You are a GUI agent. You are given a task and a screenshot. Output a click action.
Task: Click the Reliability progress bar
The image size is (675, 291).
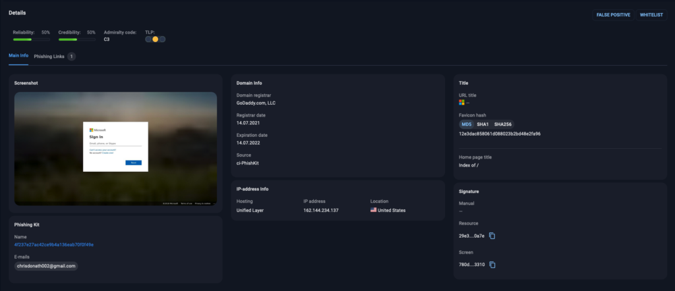[x=31, y=40]
